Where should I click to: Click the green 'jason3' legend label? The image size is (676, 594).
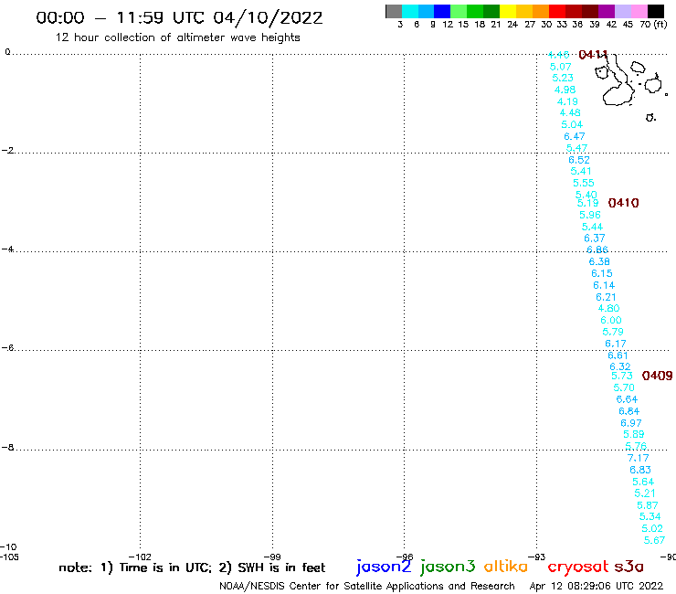click(448, 567)
